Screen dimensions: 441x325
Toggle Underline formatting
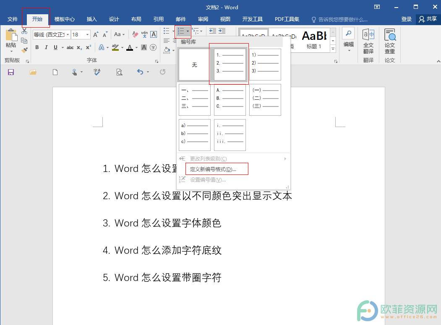coord(55,47)
